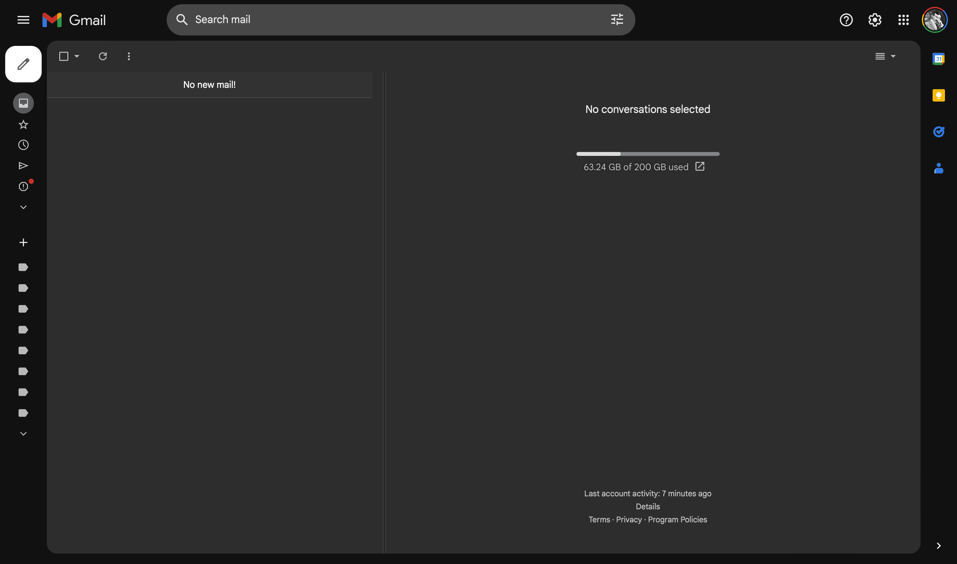Screen dimensions: 957x564
Task: Open the Terms link
Action: point(599,519)
